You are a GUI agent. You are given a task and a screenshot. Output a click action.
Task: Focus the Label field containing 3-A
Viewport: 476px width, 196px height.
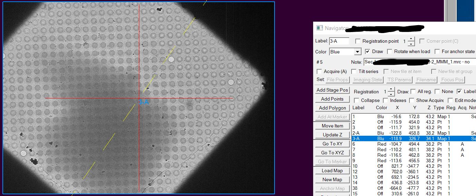(x=339, y=41)
